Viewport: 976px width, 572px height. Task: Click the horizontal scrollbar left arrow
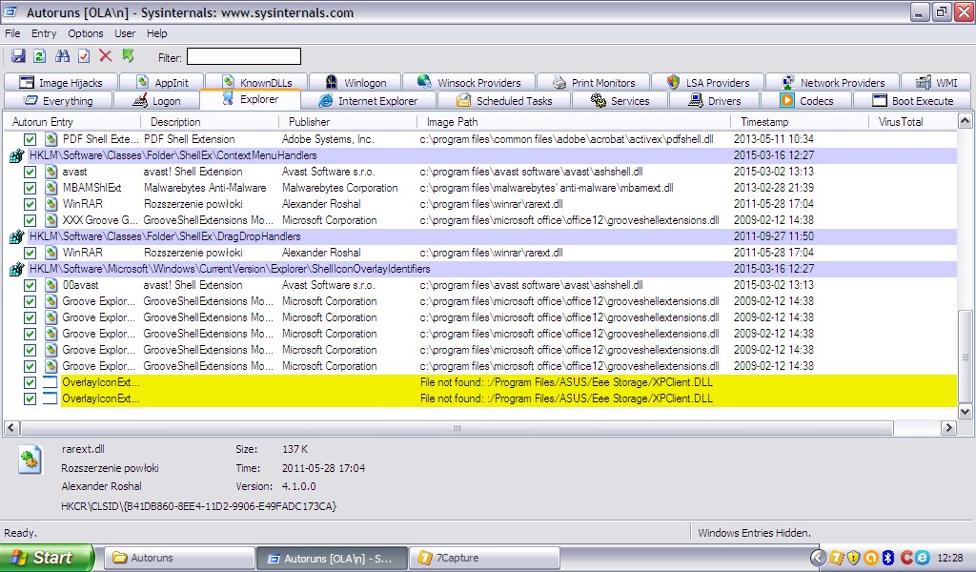pyautogui.click(x=11, y=428)
